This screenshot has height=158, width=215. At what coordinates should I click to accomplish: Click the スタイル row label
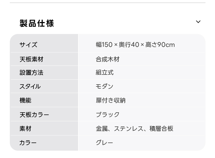click(30, 86)
